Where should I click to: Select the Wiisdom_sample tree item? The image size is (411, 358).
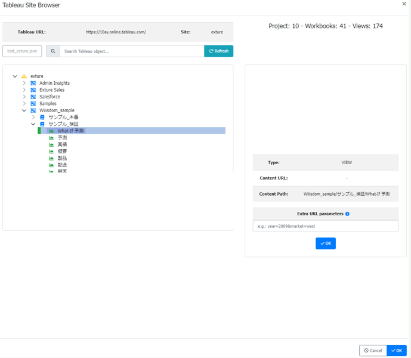pos(57,110)
